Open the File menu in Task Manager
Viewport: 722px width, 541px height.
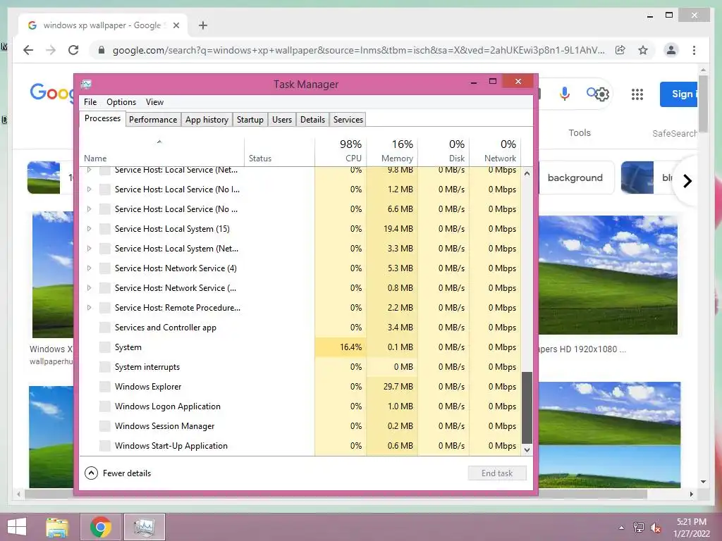click(x=90, y=102)
